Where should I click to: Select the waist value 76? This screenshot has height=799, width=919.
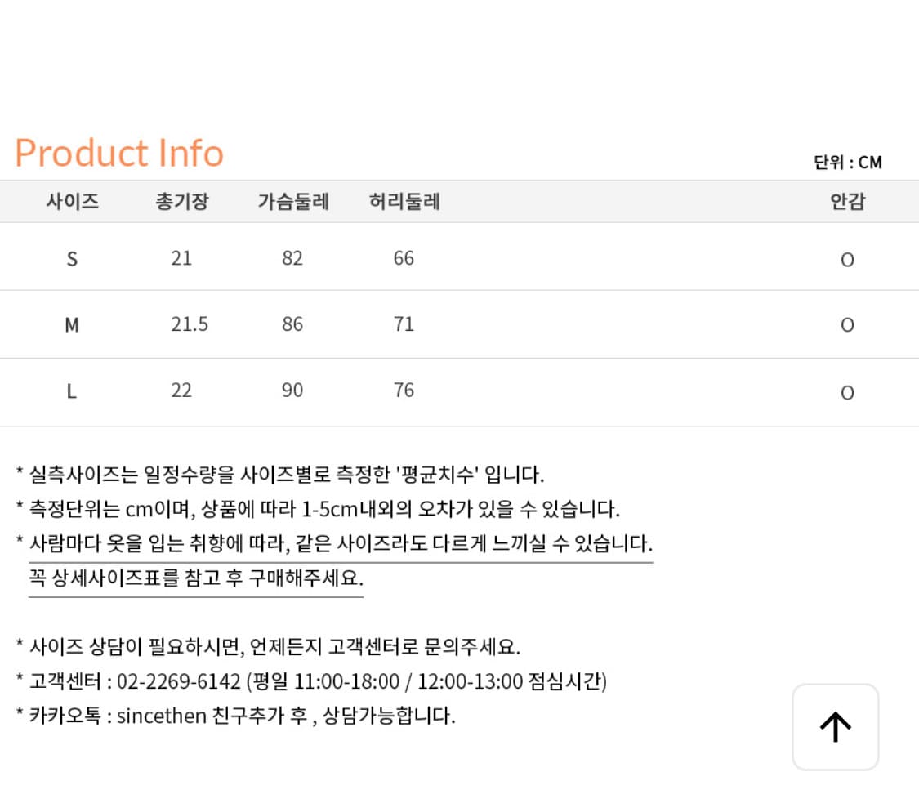coord(404,390)
